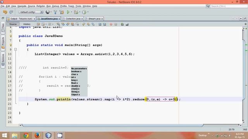Open the Help menu
The width and height of the screenshot is (248, 139).
click(x=95, y=6)
